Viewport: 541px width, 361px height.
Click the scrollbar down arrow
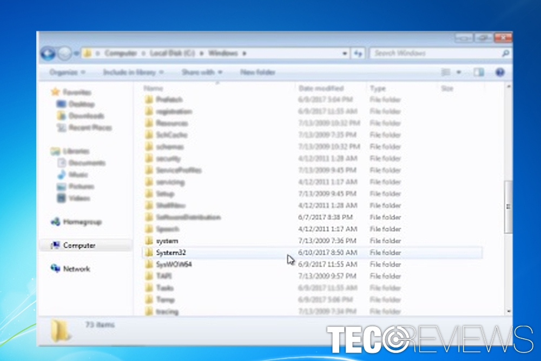click(509, 311)
